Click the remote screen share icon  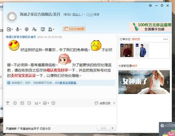pos(43,29)
